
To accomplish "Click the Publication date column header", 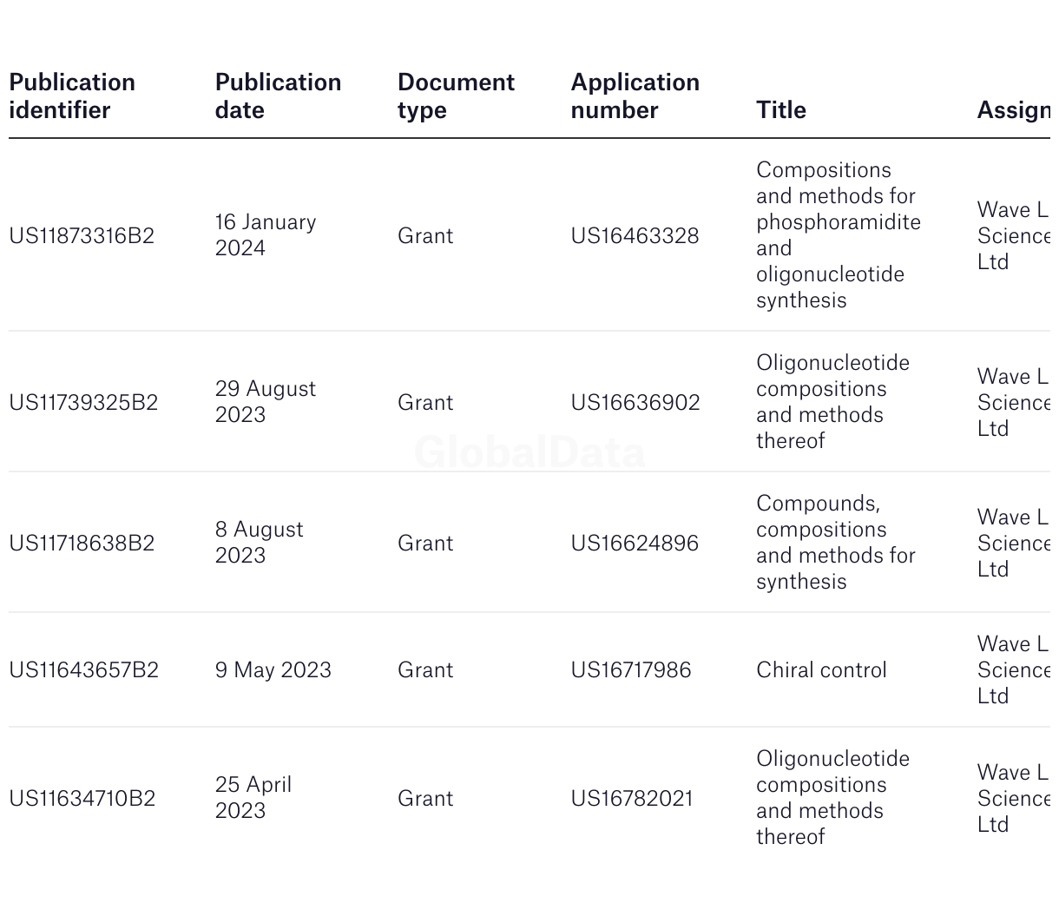I will point(278,96).
